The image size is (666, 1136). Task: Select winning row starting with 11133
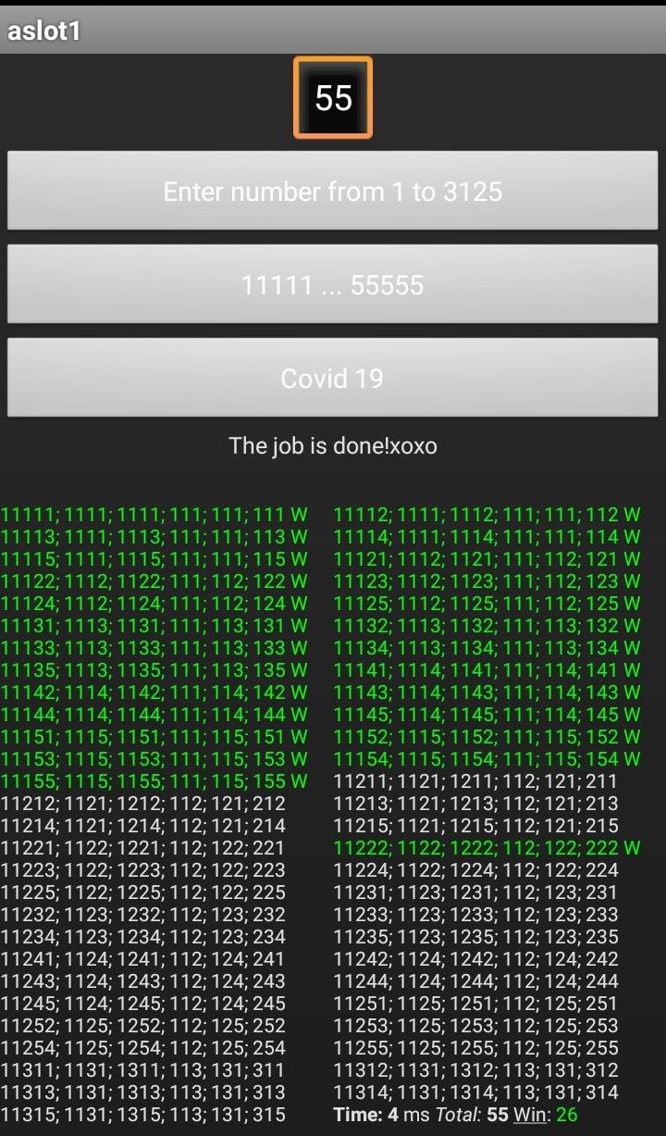pyautogui.click(x=154, y=647)
